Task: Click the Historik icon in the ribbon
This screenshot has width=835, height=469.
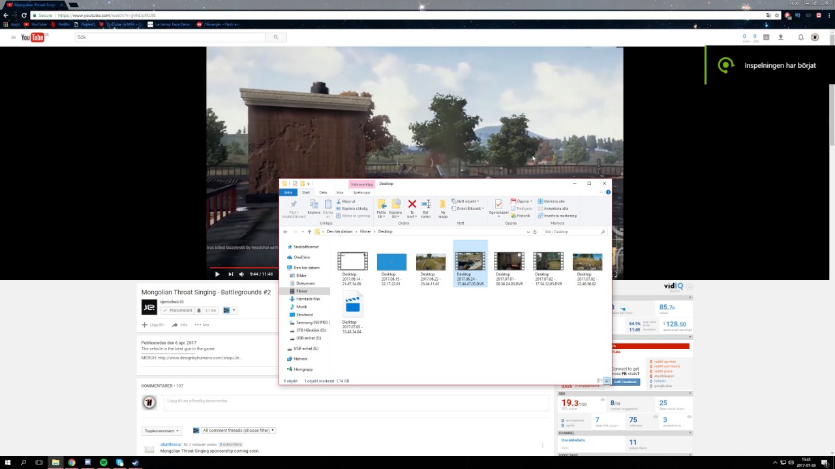Action: [x=513, y=216]
